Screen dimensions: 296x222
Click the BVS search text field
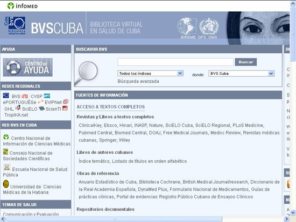click(x=175, y=62)
